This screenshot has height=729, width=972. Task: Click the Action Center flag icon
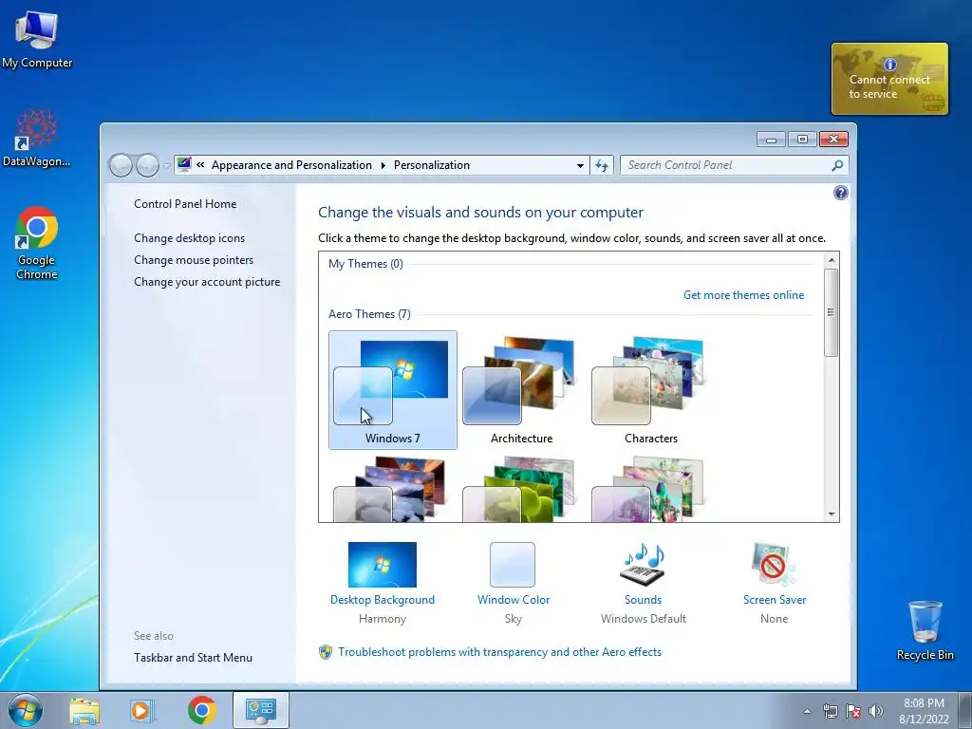coord(853,711)
